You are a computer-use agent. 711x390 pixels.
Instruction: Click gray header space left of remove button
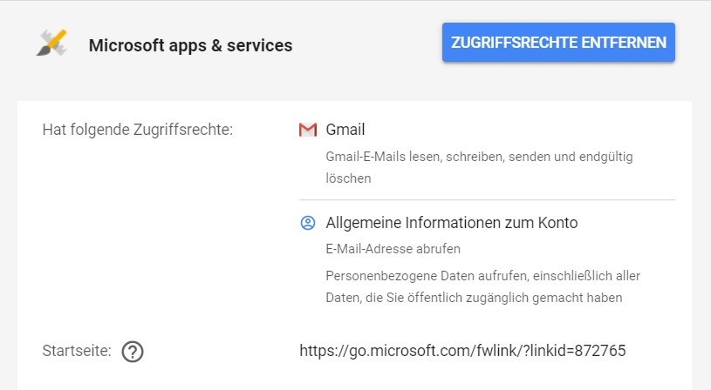pos(366,44)
